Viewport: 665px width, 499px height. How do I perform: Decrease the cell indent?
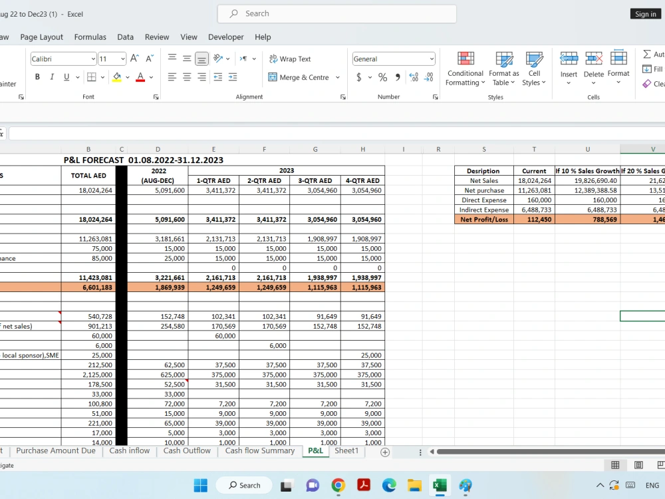pos(218,77)
